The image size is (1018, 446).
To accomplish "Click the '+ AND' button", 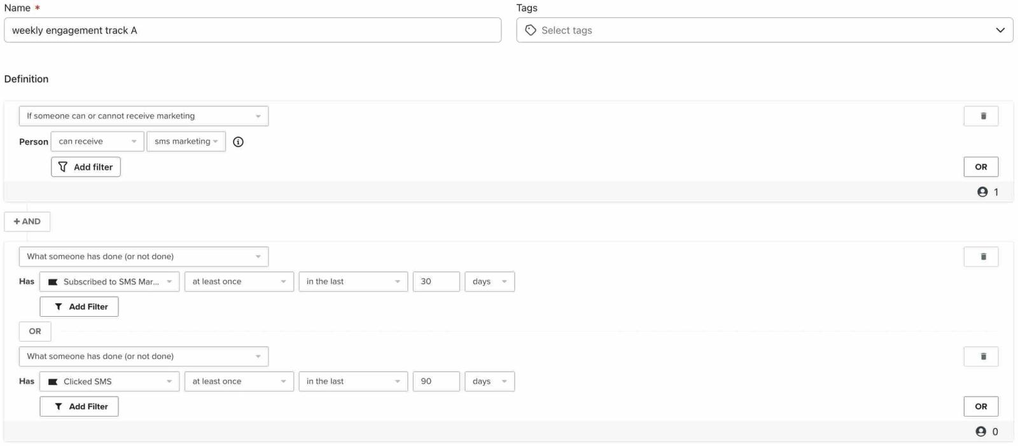I will click(x=27, y=221).
